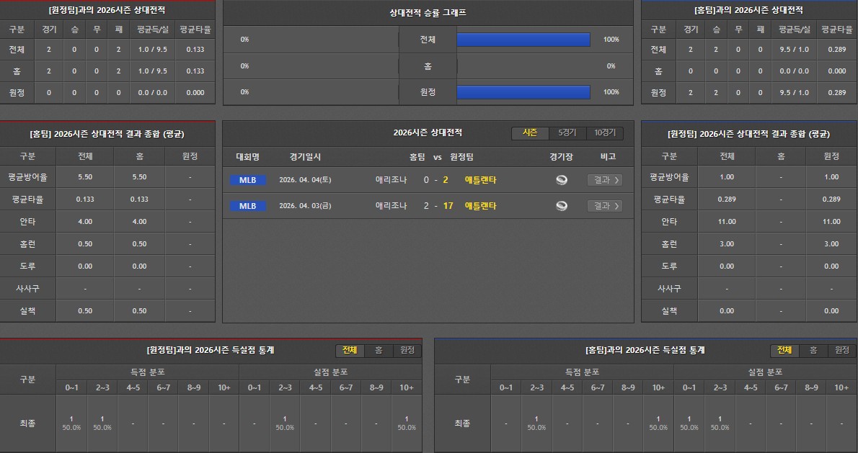Viewport: 858px width, 453px height.
Task: Click the stadium icon for the 04.03 game
Action: pyautogui.click(x=562, y=206)
